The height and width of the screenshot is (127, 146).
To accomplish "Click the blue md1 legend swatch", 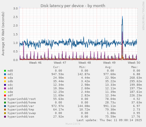I will click(x=5, y=74).
